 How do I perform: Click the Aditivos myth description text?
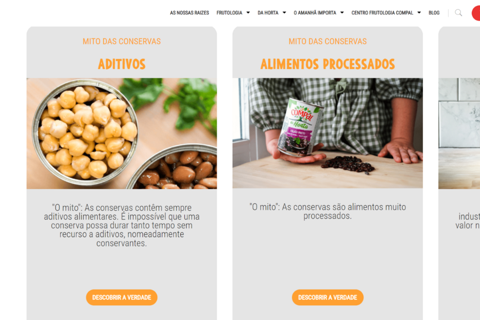point(122,225)
